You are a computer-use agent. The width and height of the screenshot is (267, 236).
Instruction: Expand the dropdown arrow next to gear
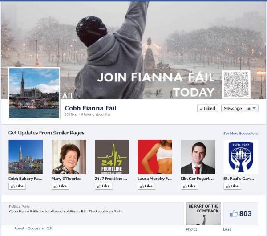click(x=254, y=108)
